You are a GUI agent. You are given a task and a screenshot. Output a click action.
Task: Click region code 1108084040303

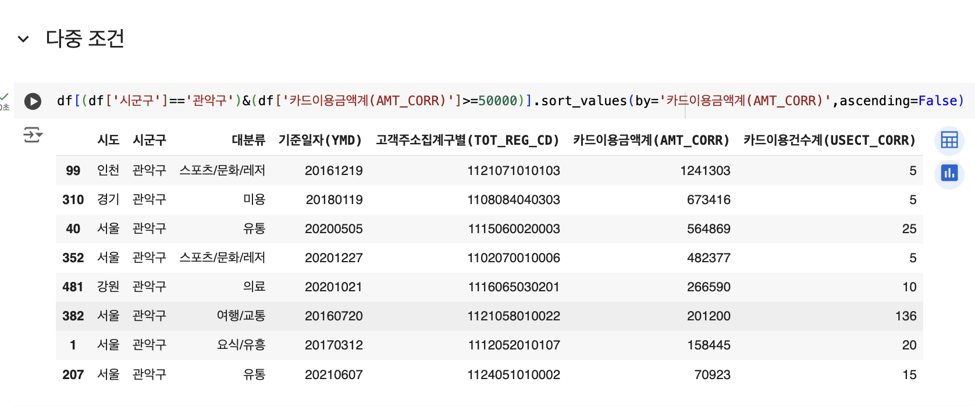point(514,199)
